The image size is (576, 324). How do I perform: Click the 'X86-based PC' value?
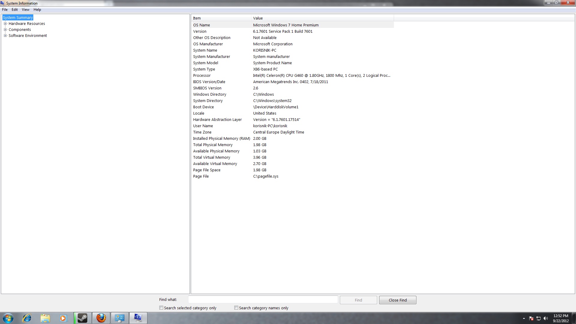tap(265, 69)
